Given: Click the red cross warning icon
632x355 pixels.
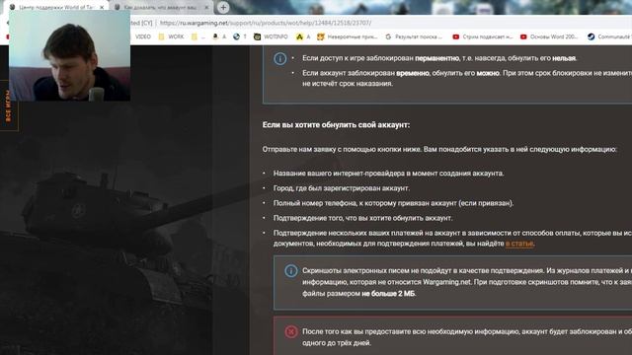Looking at the screenshot, I should pyautogui.click(x=291, y=331).
